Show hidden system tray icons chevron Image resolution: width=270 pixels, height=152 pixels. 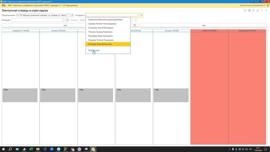click(229, 149)
